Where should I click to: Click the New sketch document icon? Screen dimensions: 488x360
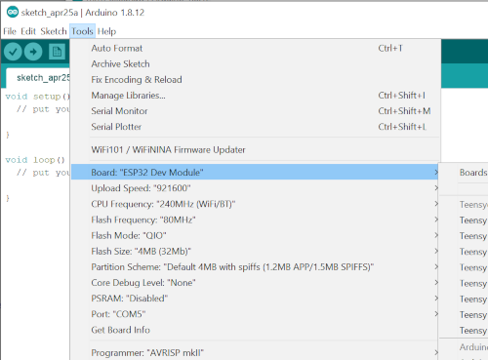point(57,52)
